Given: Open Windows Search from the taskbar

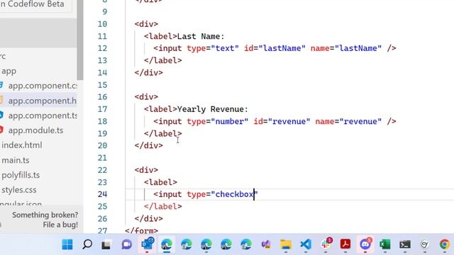Looking at the screenshot, I should tap(87, 244).
